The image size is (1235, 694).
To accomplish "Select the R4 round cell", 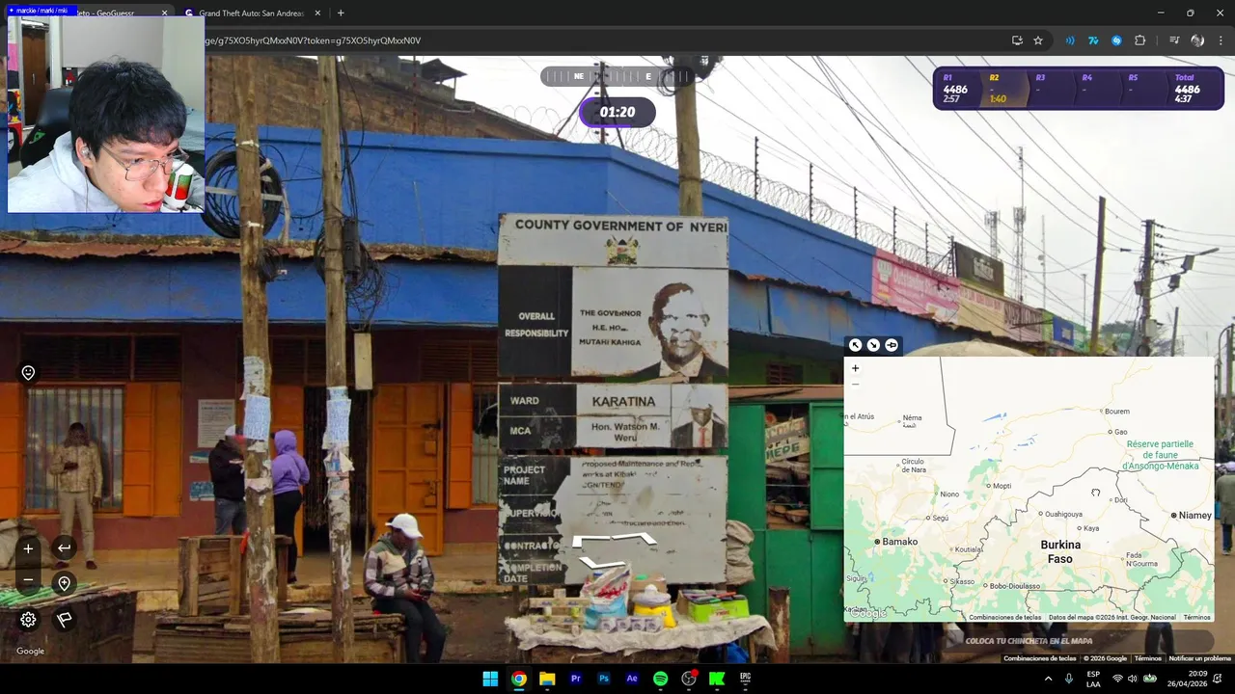I will (x=1096, y=89).
